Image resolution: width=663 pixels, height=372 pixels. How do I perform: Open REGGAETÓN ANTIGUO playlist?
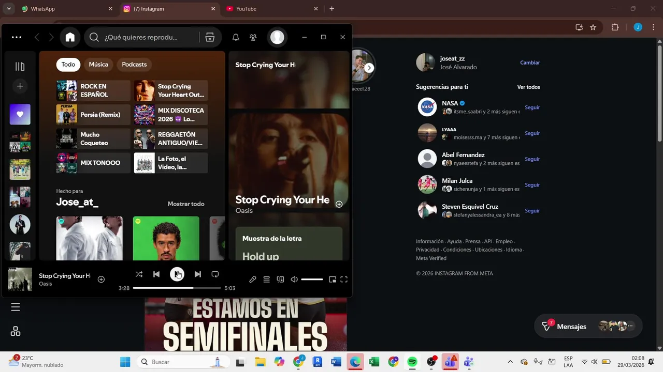[171, 139]
